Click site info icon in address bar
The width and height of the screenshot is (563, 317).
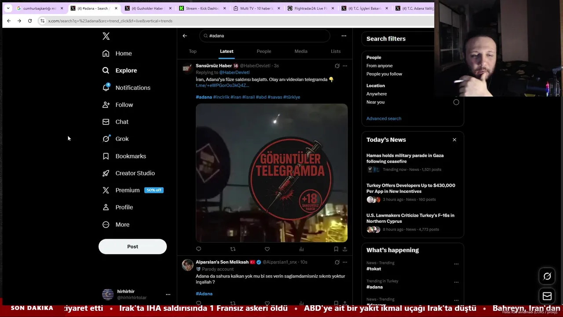[x=42, y=21]
